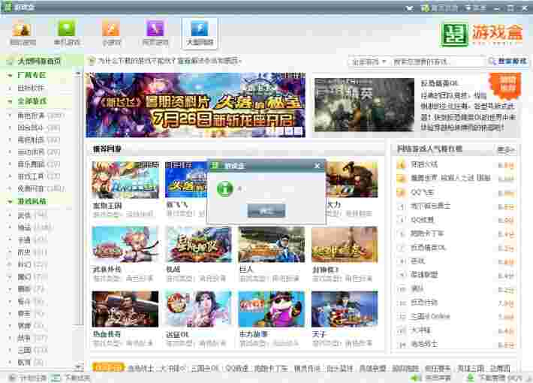Image resolution: width=533 pixels, height=383 pixels.
Task: Collapse the 游戏风格 sidebar section
Action: (x=10, y=201)
